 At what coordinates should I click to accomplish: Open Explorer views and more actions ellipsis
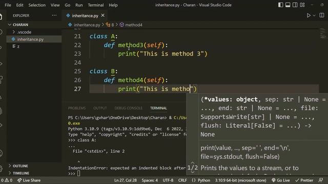pos(54,15)
